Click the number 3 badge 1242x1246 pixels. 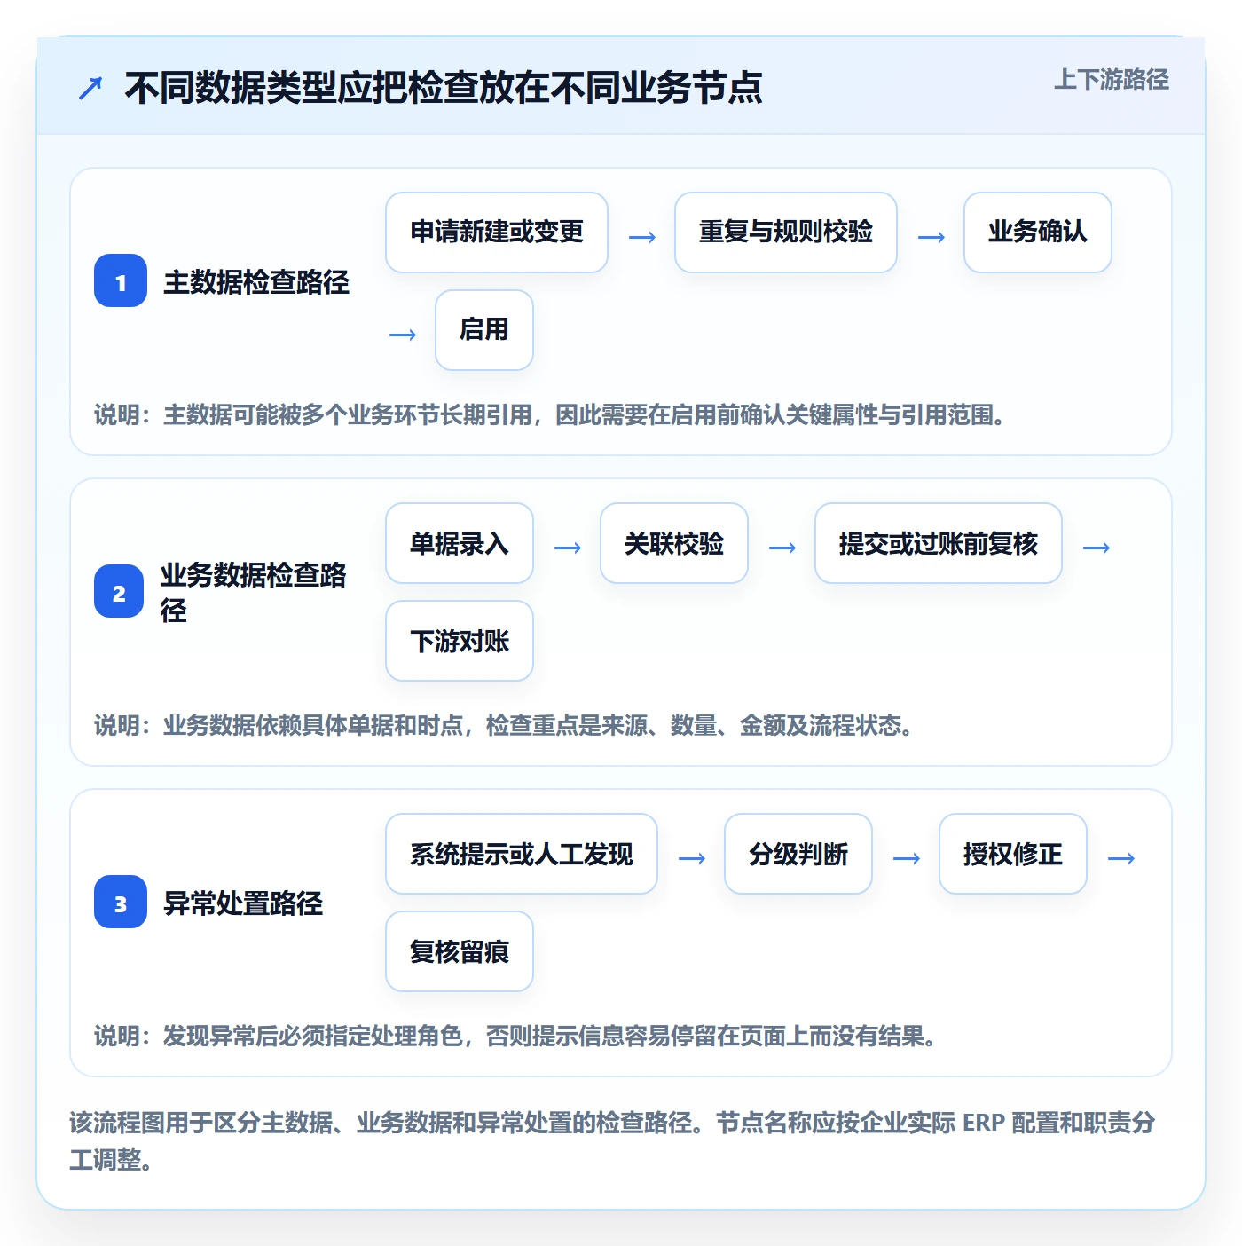[121, 902]
